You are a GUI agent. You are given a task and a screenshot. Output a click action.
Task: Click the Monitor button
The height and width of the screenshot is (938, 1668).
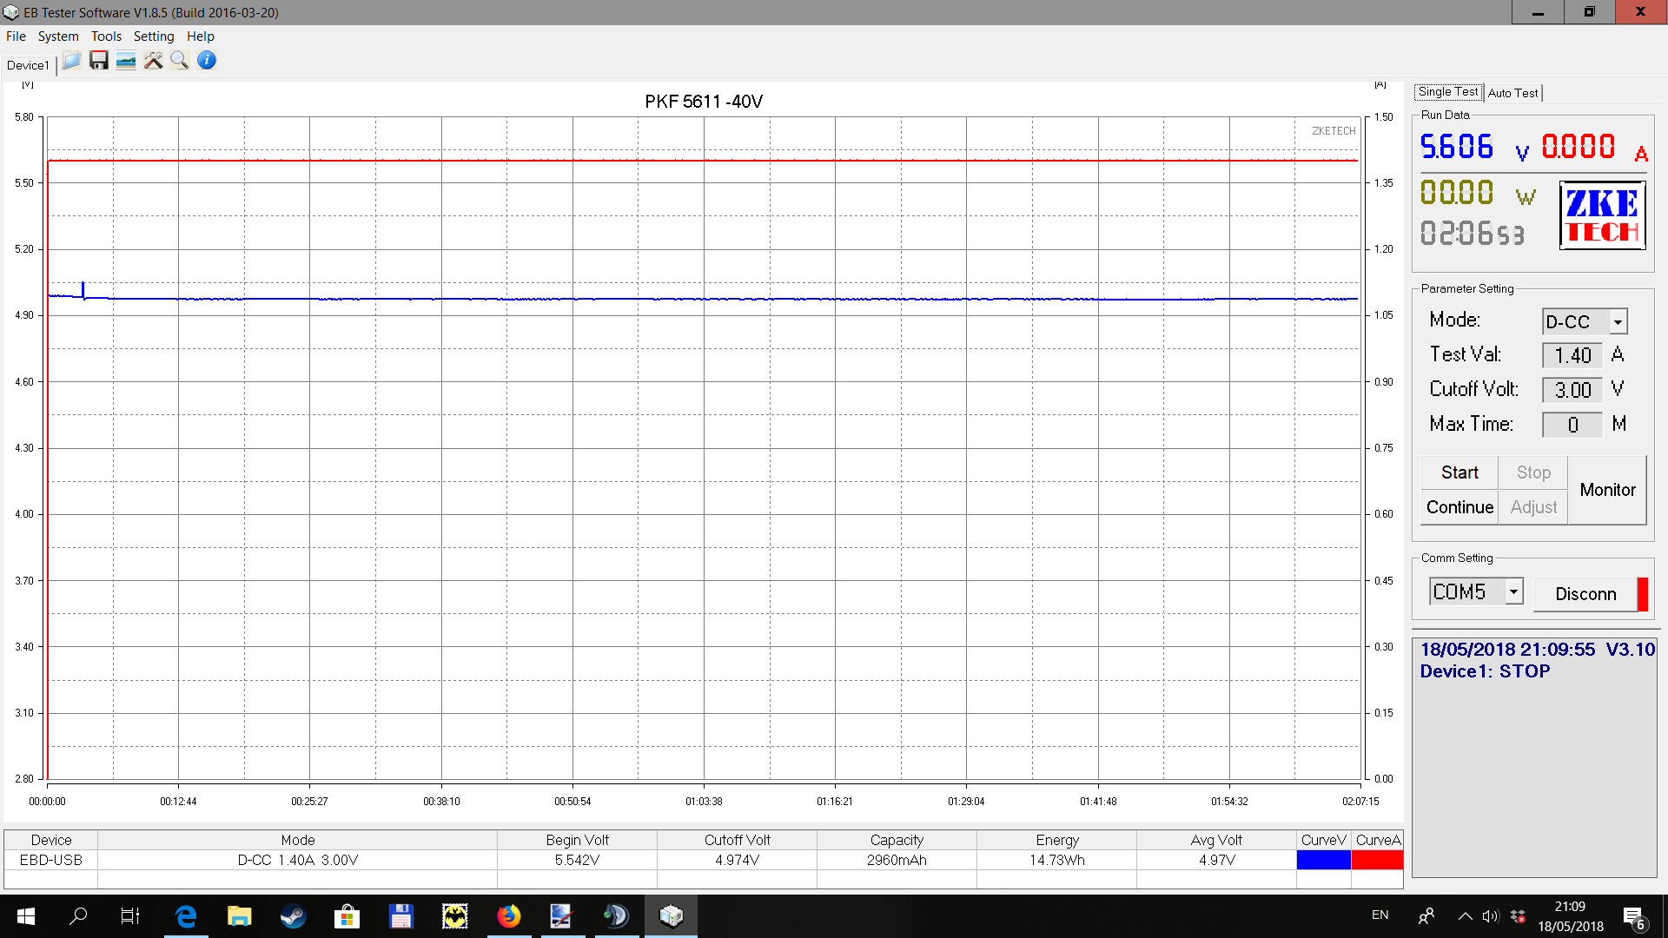tap(1607, 490)
